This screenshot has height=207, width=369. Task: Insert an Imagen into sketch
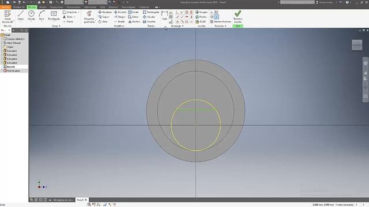[201, 12]
